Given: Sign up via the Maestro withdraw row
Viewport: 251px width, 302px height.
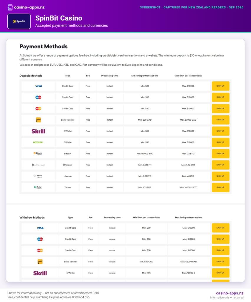Looking at the screenshot, I should click(221, 239).
